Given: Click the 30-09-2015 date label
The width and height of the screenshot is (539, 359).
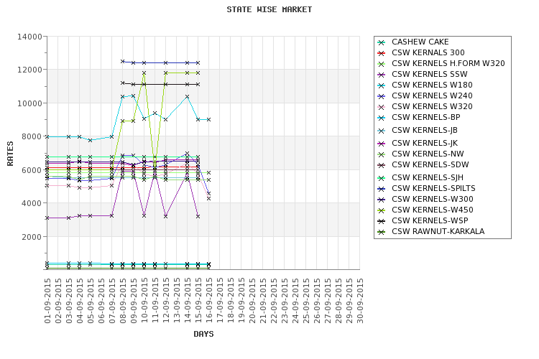Looking at the screenshot, I should 360,301.
